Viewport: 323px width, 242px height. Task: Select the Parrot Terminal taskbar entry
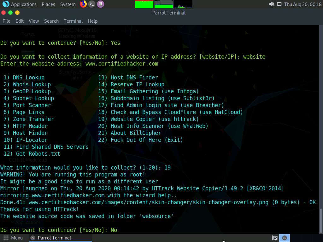(60, 238)
